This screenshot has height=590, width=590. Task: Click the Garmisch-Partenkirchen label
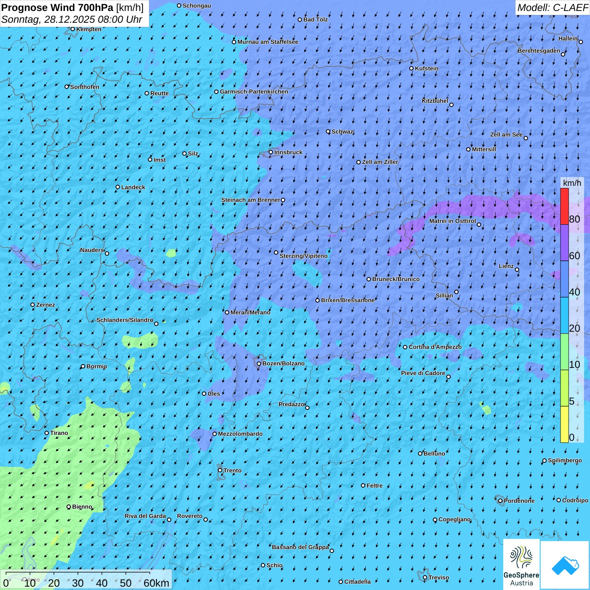pyautogui.click(x=254, y=91)
